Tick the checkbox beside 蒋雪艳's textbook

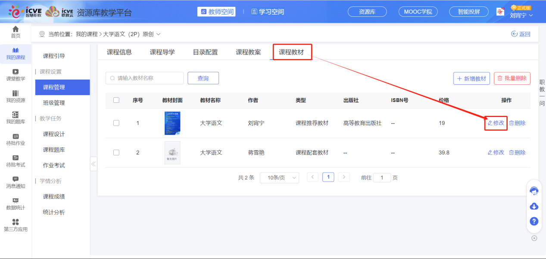click(116, 152)
